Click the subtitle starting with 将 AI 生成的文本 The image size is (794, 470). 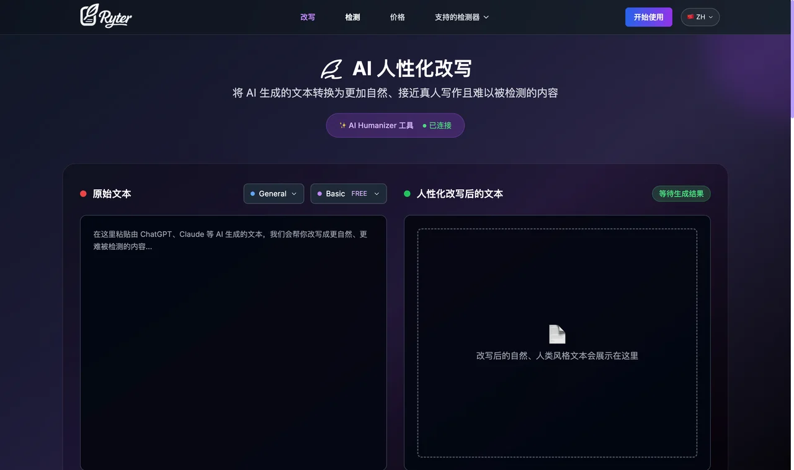[x=395, y=93]
